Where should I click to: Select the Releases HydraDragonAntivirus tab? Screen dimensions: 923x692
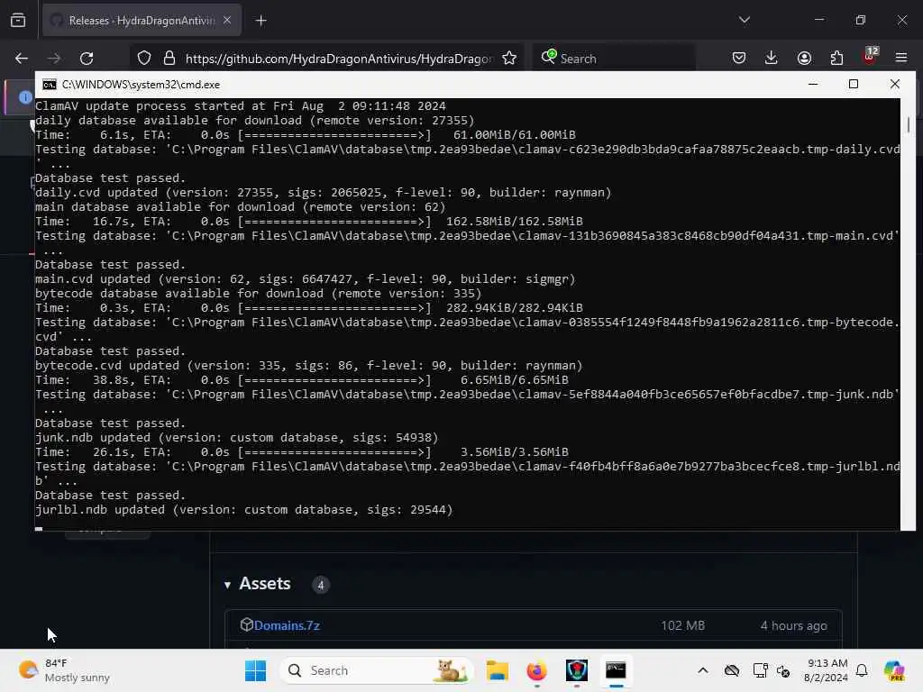142,21
